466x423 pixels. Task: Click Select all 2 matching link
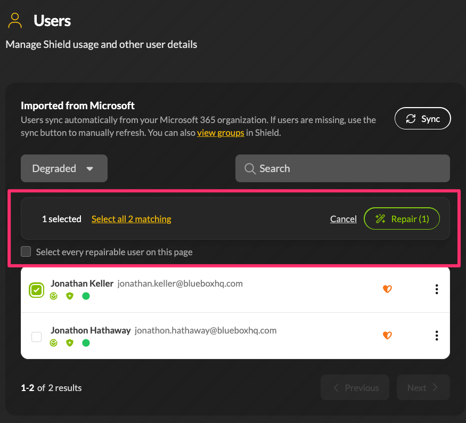point(132,219)
